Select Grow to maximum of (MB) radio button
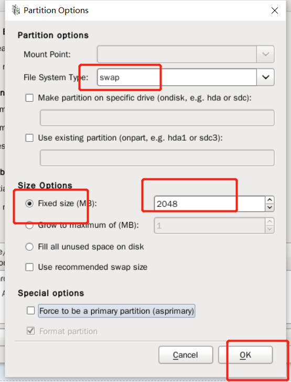 point(29,225)
